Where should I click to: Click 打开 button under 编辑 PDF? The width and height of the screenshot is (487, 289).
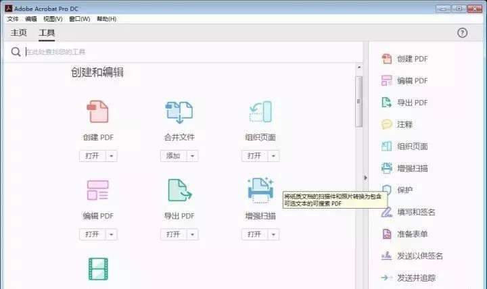click(93, 234)
